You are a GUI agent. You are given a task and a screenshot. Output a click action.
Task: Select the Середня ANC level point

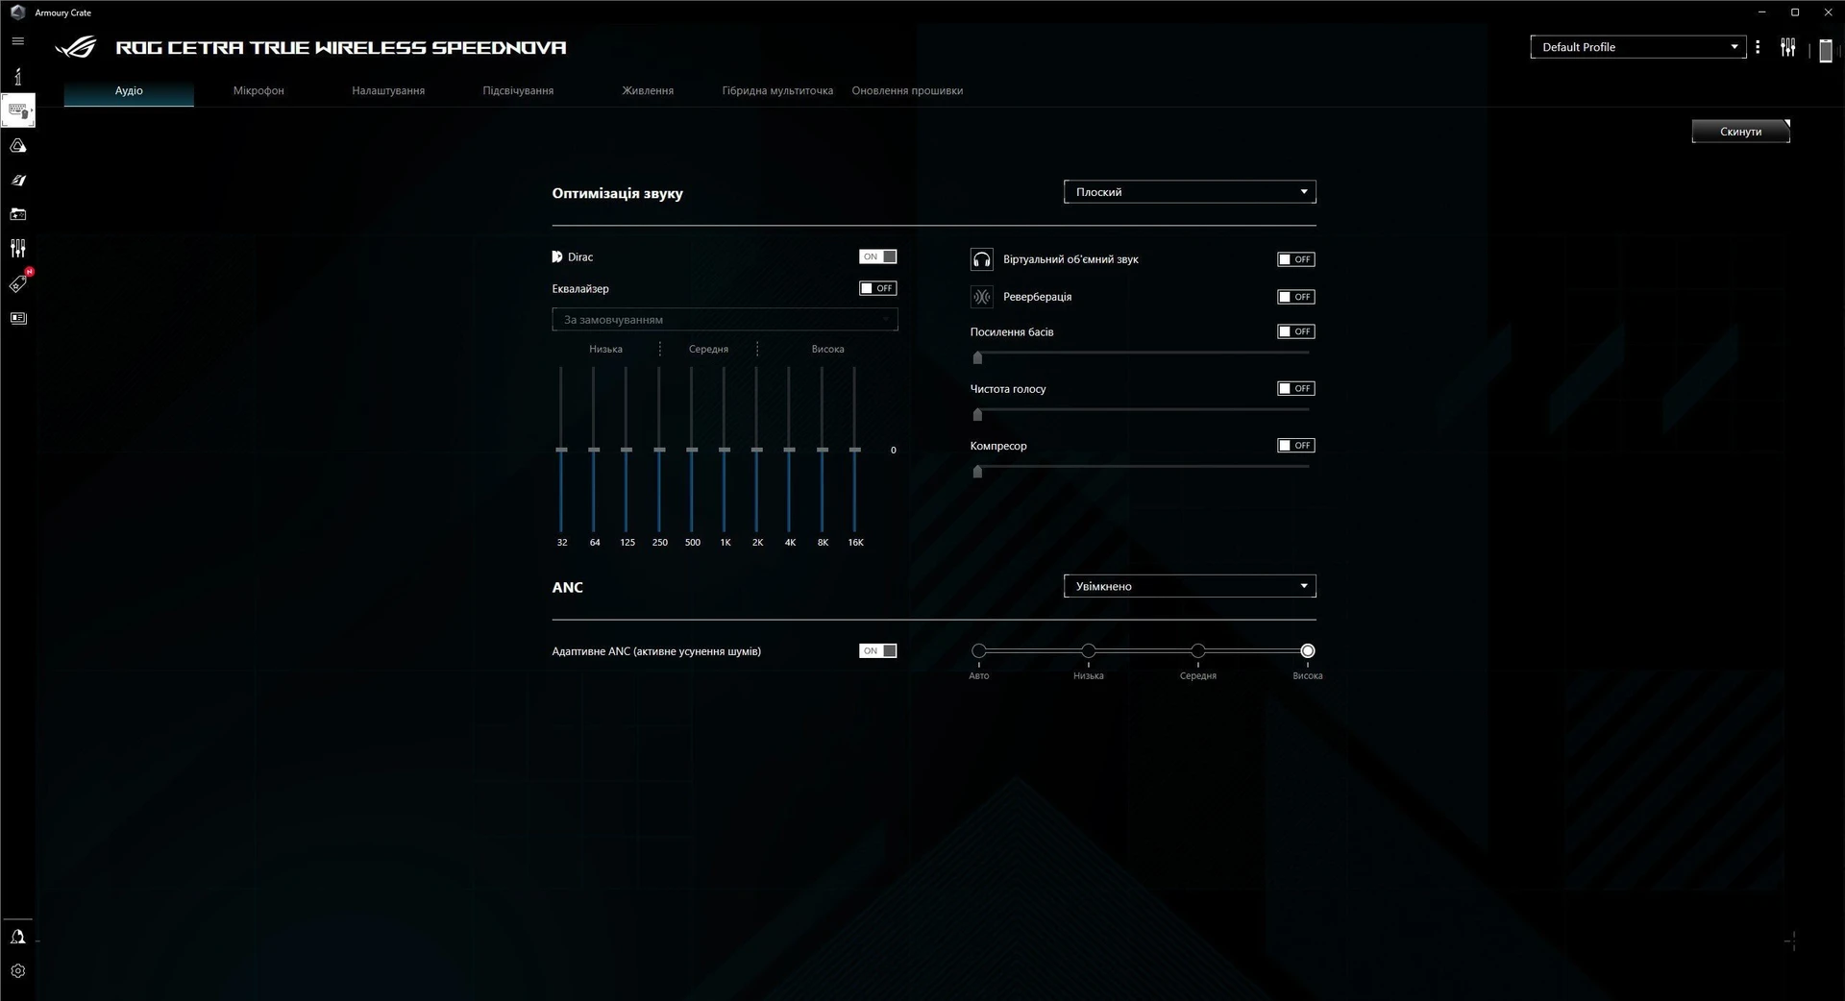pyautogui.click(x=1197, y=651)
